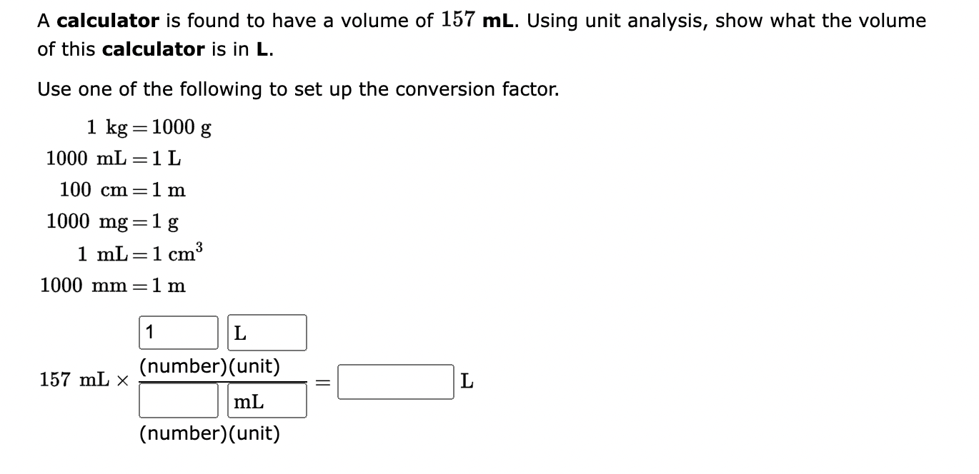Click the (number)(unit) label below numerator boxes
979x474 pixels.
point(209,433)
